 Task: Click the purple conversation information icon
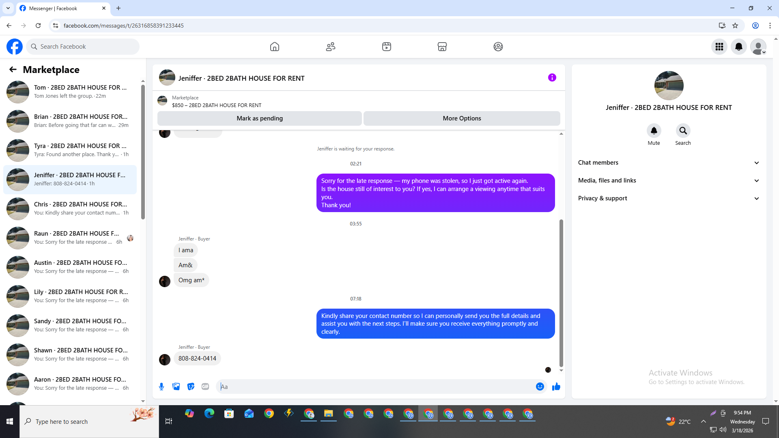pyautogui.click(x=552, y=77)
